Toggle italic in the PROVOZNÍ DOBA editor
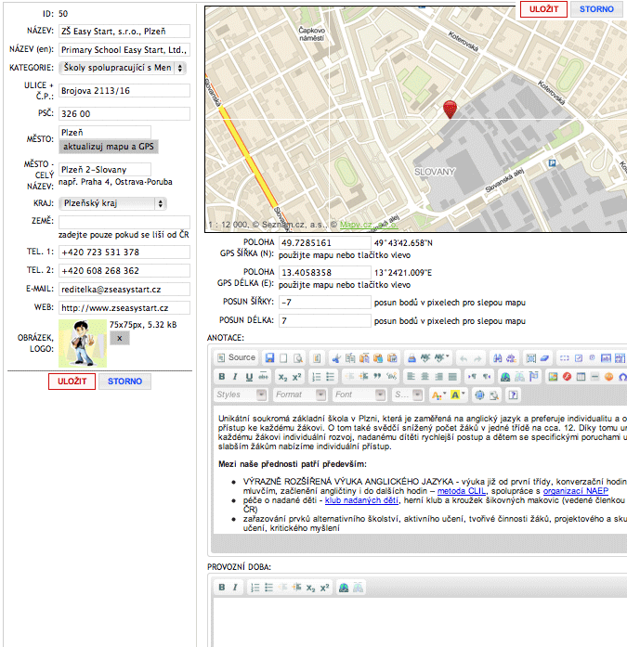The height and width of the screenshot is (647, 627). coord(236,588)
